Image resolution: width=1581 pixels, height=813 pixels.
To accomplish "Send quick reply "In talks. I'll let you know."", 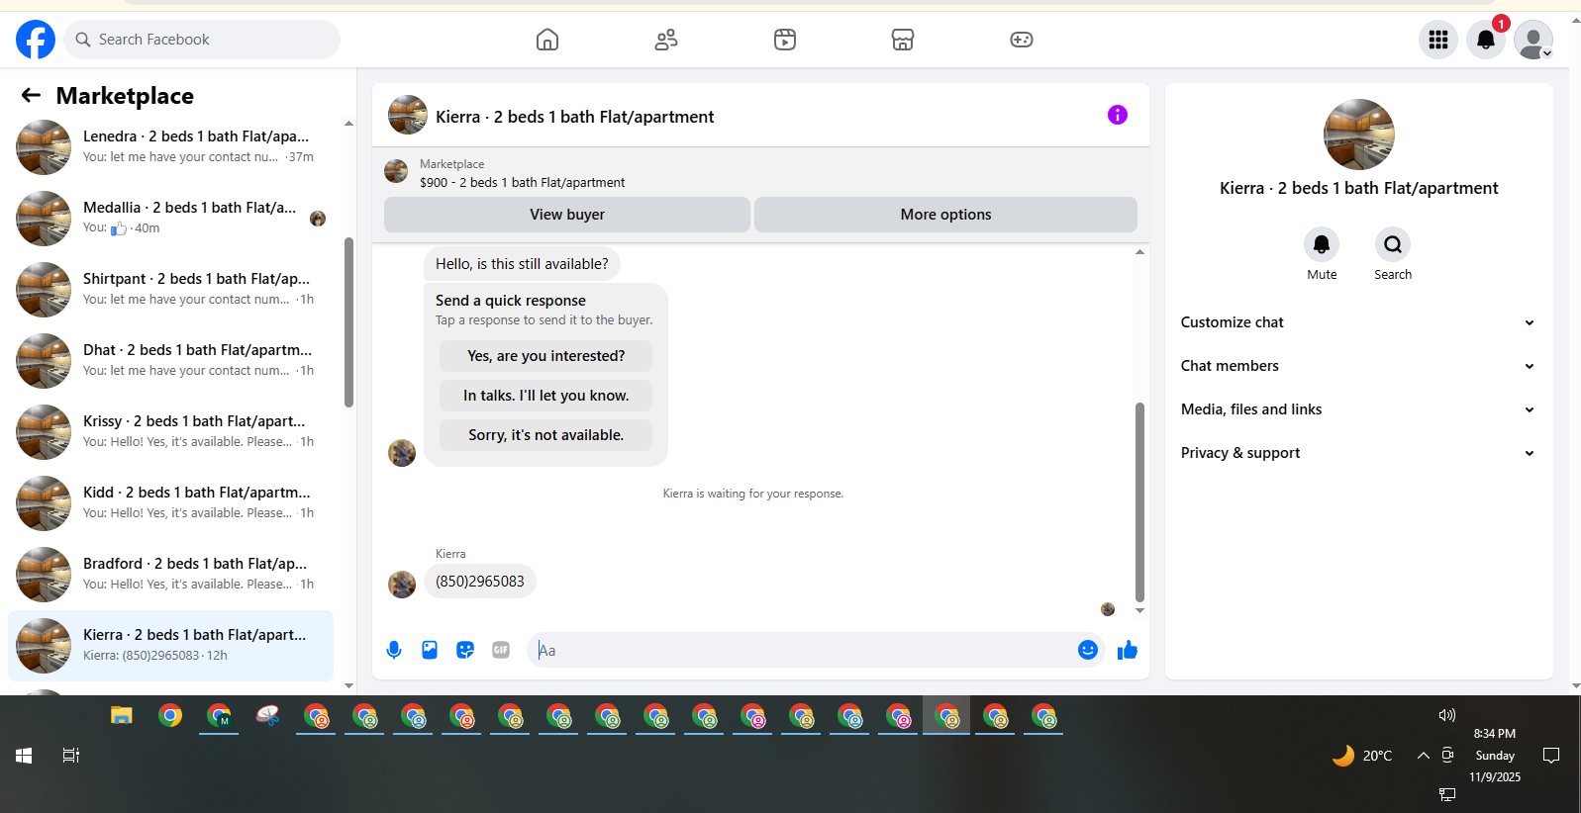I will pyautogui.click(x=546, y=396).
